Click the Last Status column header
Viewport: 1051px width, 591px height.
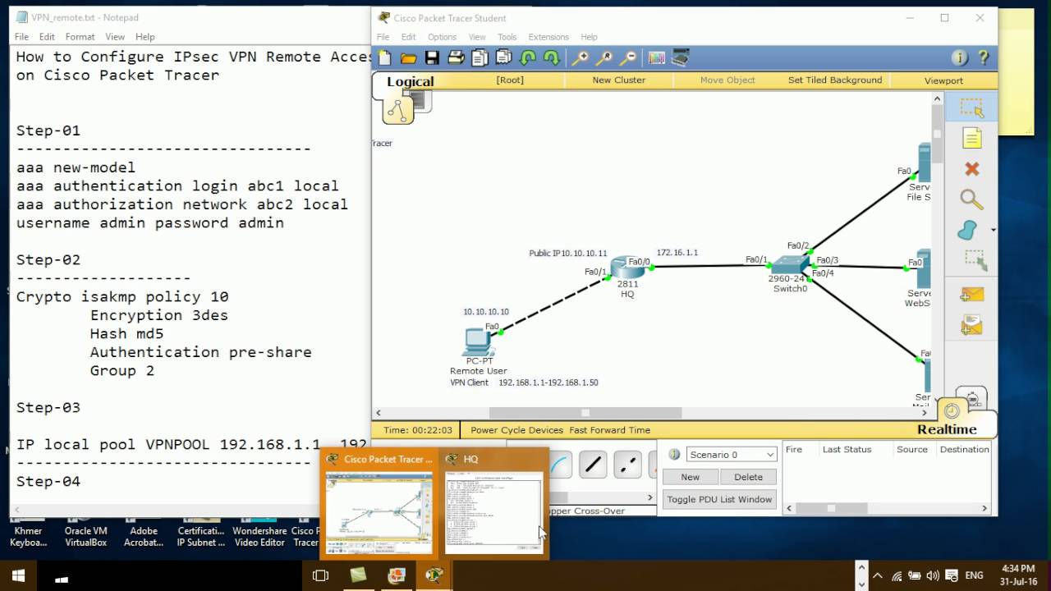[847, 450]
